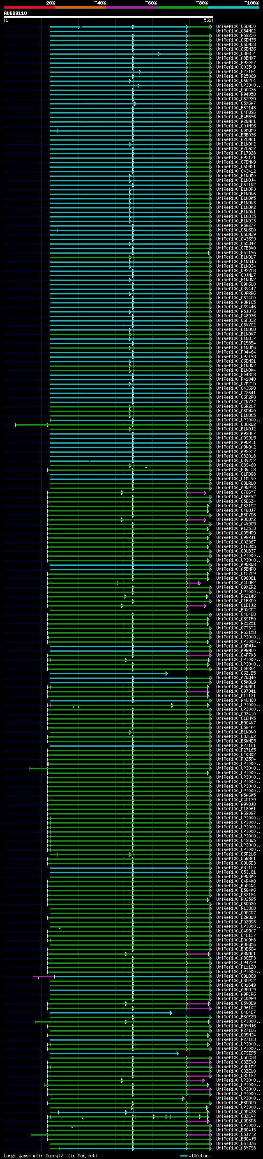Screen dimensions: 263x1159
Task: Click UniRef100_C5X6A7 hit name
Action: (x=235, y=104)
